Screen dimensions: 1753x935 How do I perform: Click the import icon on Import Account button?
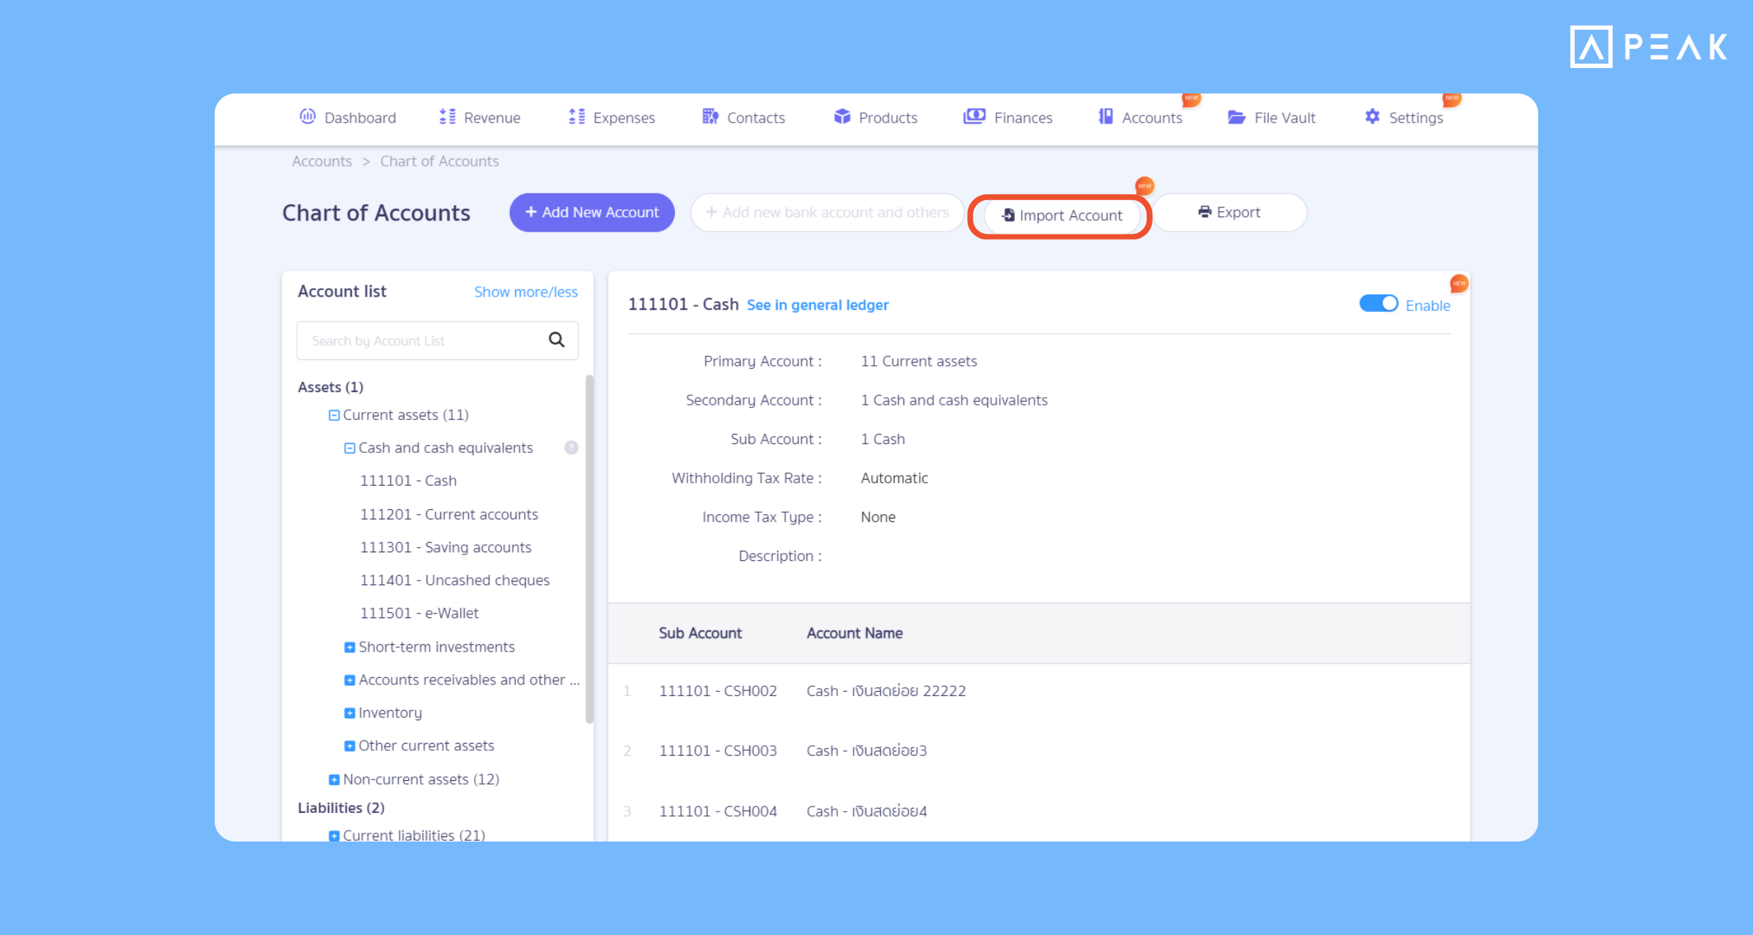(x=1008, y=215)
